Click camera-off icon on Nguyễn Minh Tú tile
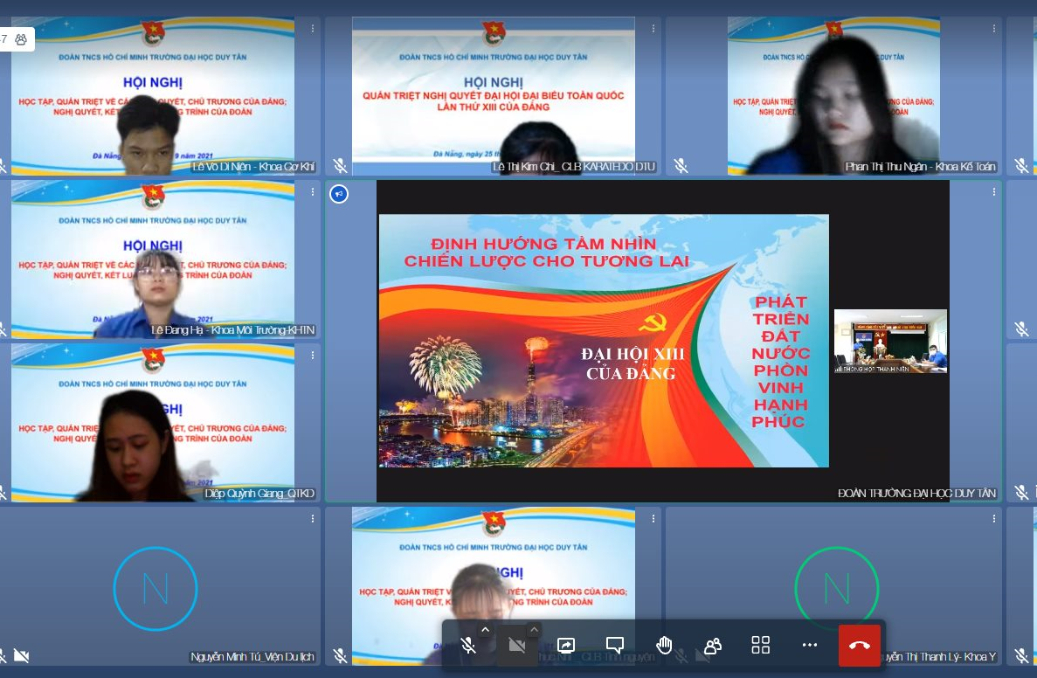This screenshot has width=1037, height=678. coord(21,655)
